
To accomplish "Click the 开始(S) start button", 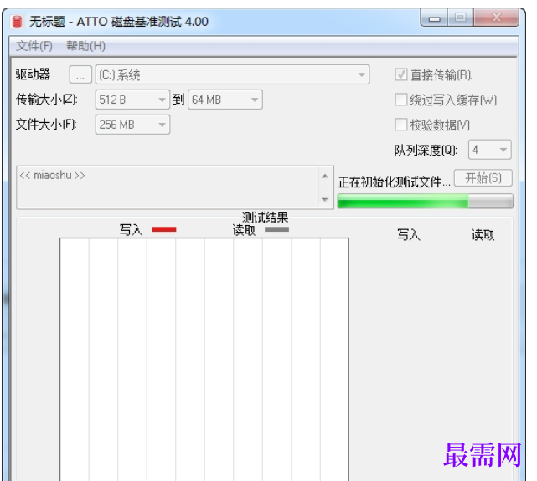I will coord(483,178).
